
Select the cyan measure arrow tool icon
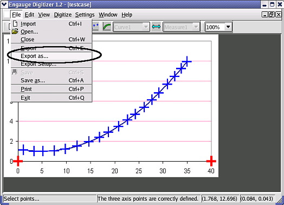pos(156,27)
